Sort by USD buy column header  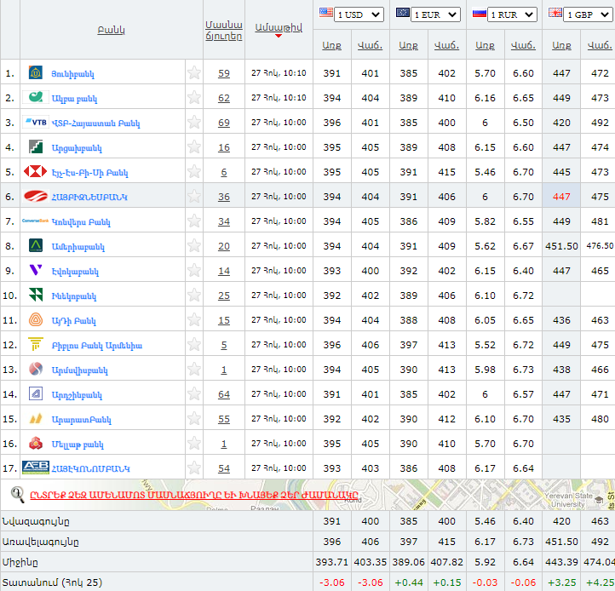[332, 45]
